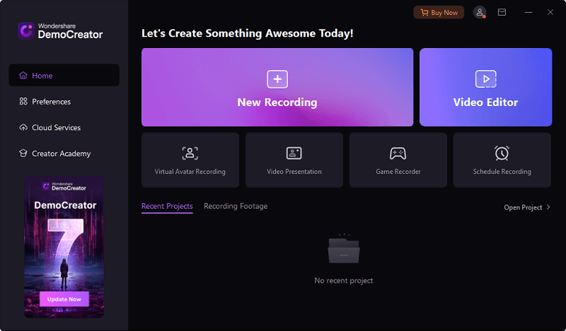The width and height of the screenshot is (566, 331).
Task: Click the Video Presentation screen icon
Action: coord(294,153)
